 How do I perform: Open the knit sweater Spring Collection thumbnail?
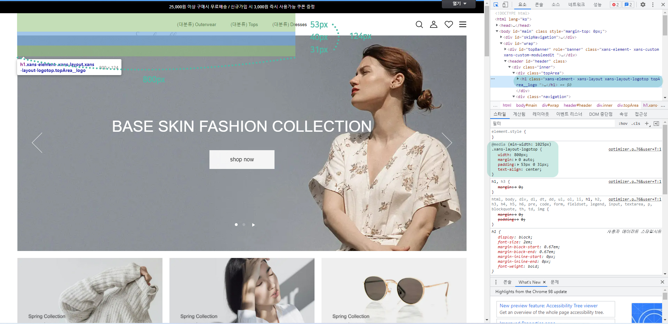pos(90,290)
